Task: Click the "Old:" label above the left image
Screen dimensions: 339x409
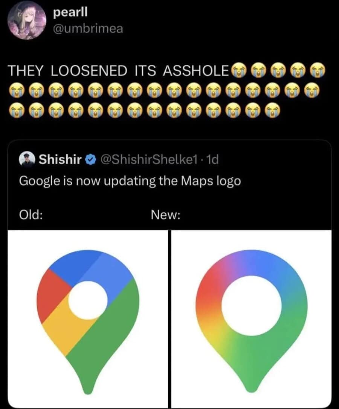Action: 30,215
